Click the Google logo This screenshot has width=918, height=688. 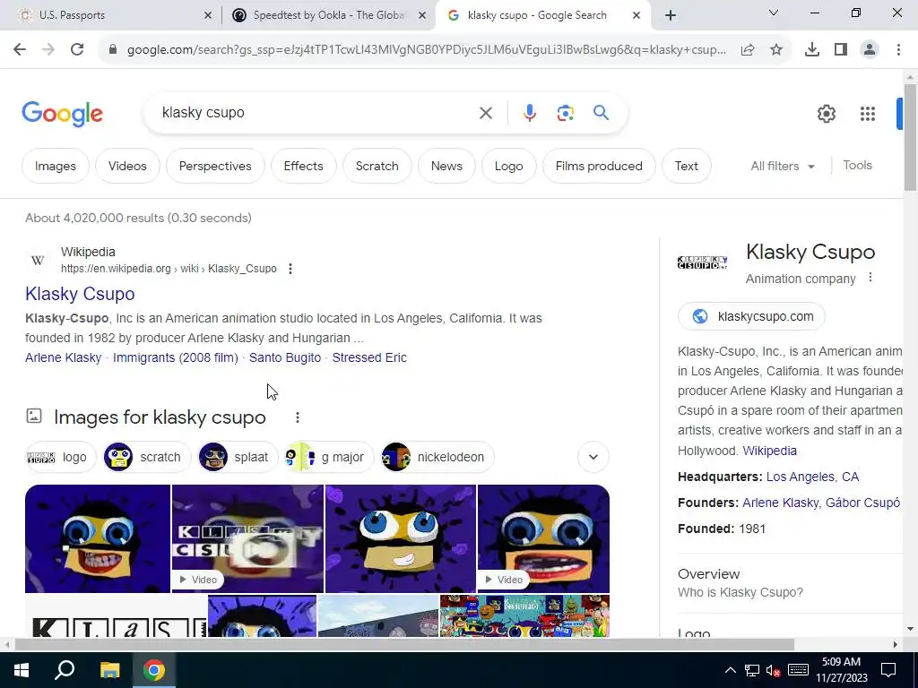pyautogui.click(x=62, y=114)
